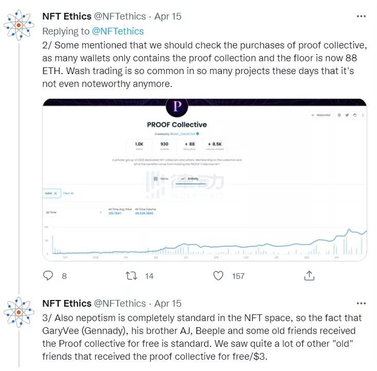Open the @NFTethics reply link
The width and height of the screenshot is (377, 371).
point(117,31)
